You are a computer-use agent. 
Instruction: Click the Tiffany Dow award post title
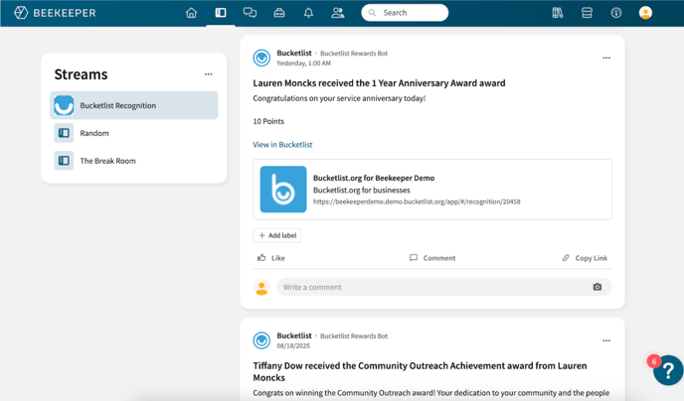tap(420, 371)
